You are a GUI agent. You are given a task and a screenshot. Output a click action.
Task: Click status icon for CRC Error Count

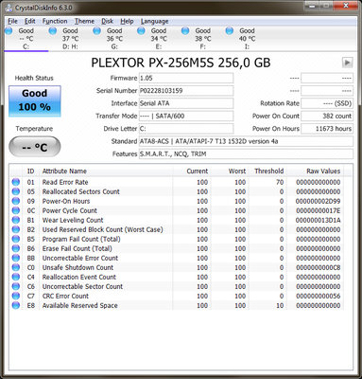pyautogui.click(x=16, y=296)
